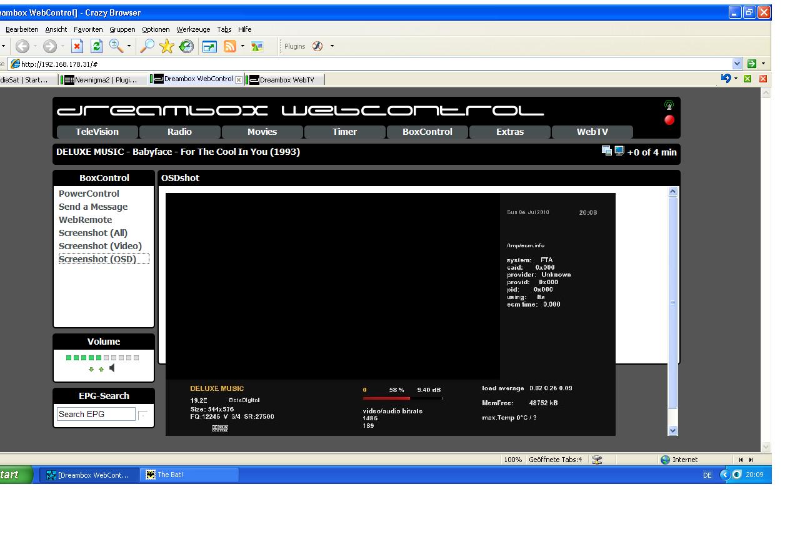Click the Screenshot (Video) link

100,246
